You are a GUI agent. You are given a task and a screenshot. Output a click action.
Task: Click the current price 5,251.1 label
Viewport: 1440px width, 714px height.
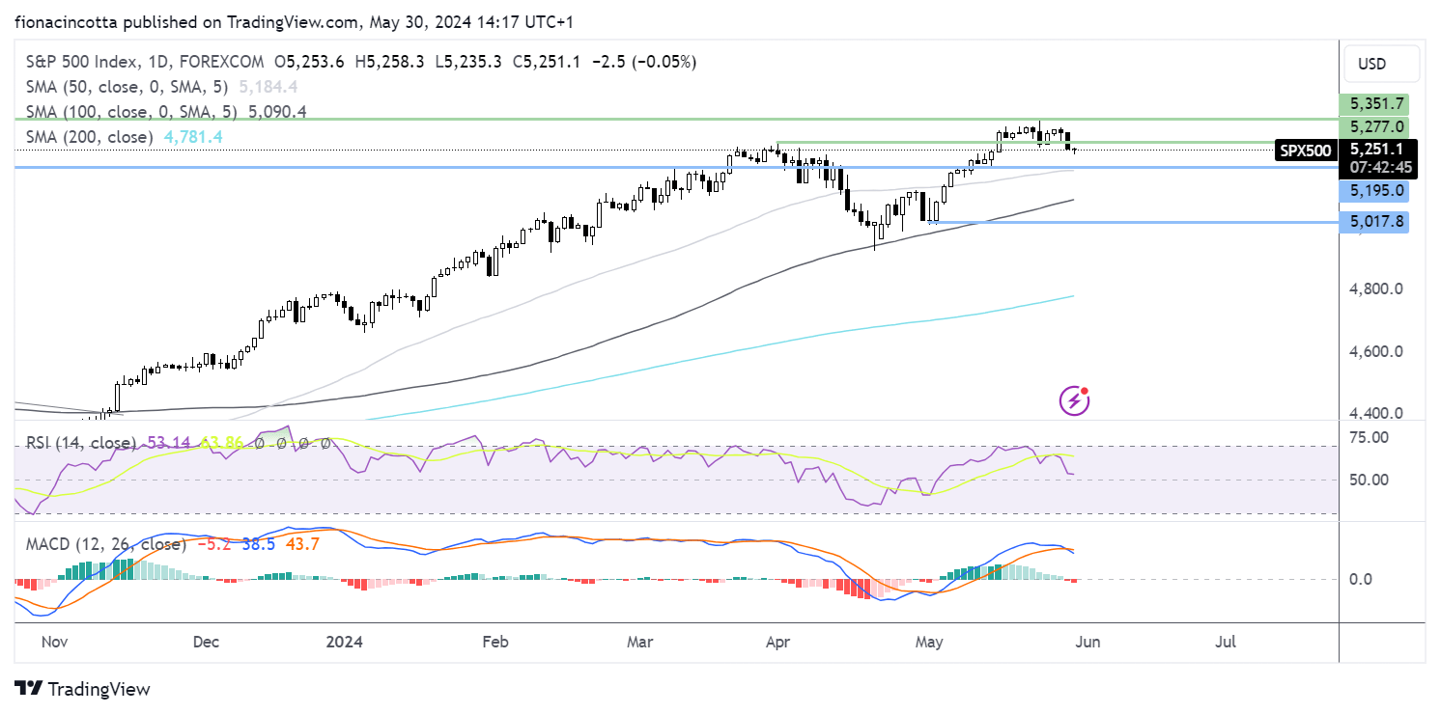tap(1378, 150)
